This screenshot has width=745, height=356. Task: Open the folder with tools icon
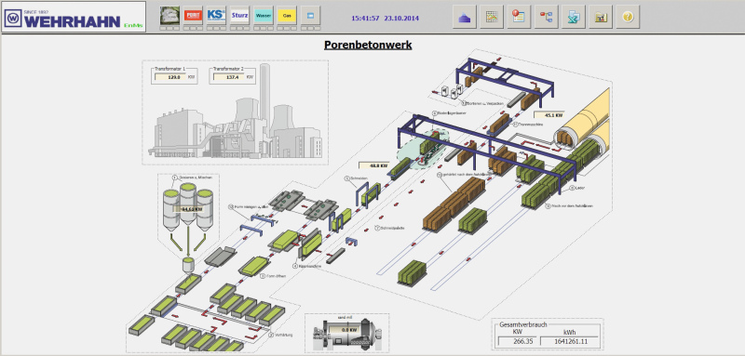(x=601, y=17)
